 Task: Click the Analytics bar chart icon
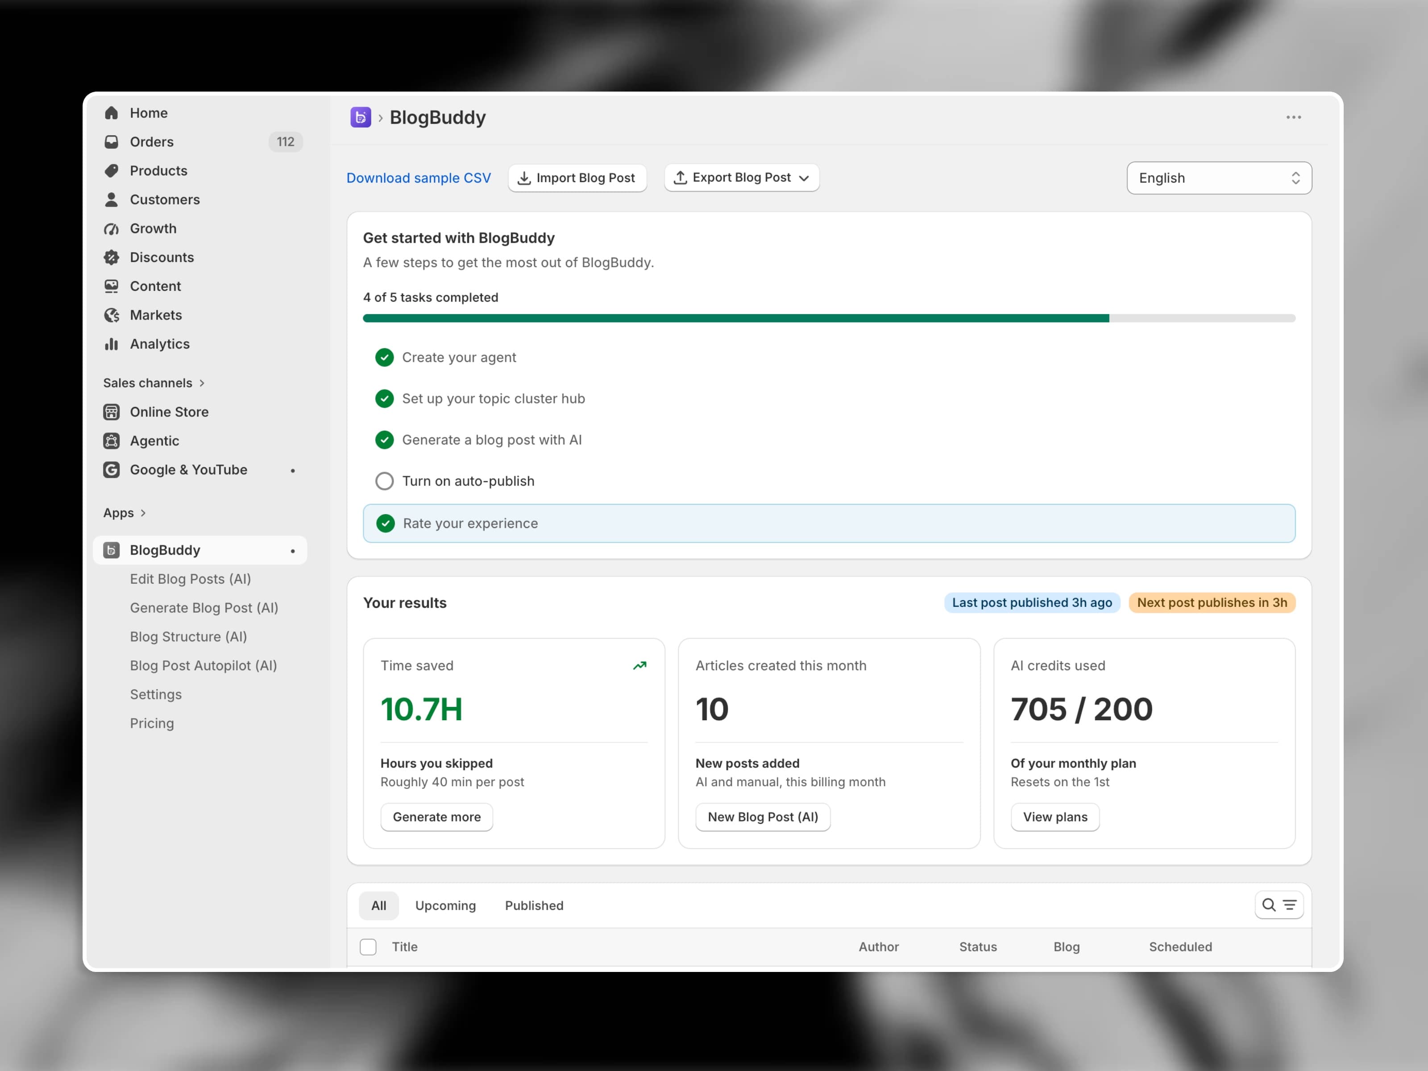pos(111,344)
